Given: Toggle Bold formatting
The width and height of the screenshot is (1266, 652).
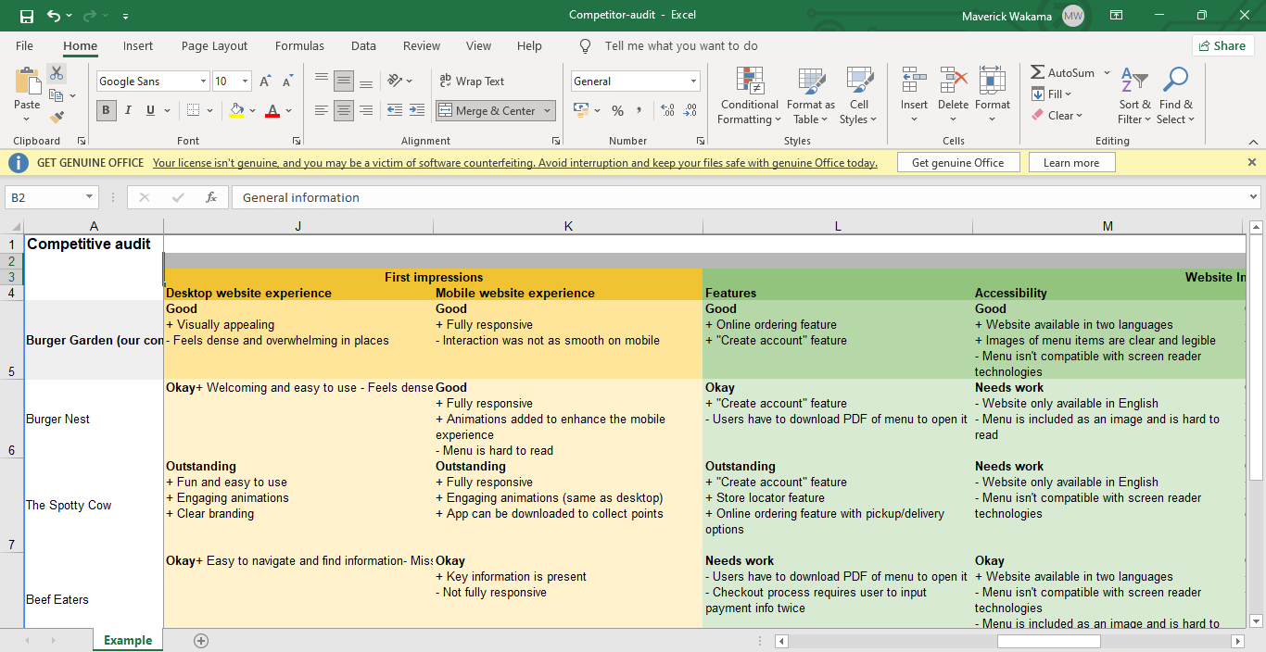Looking at the screenshot, I should point(106,110).
